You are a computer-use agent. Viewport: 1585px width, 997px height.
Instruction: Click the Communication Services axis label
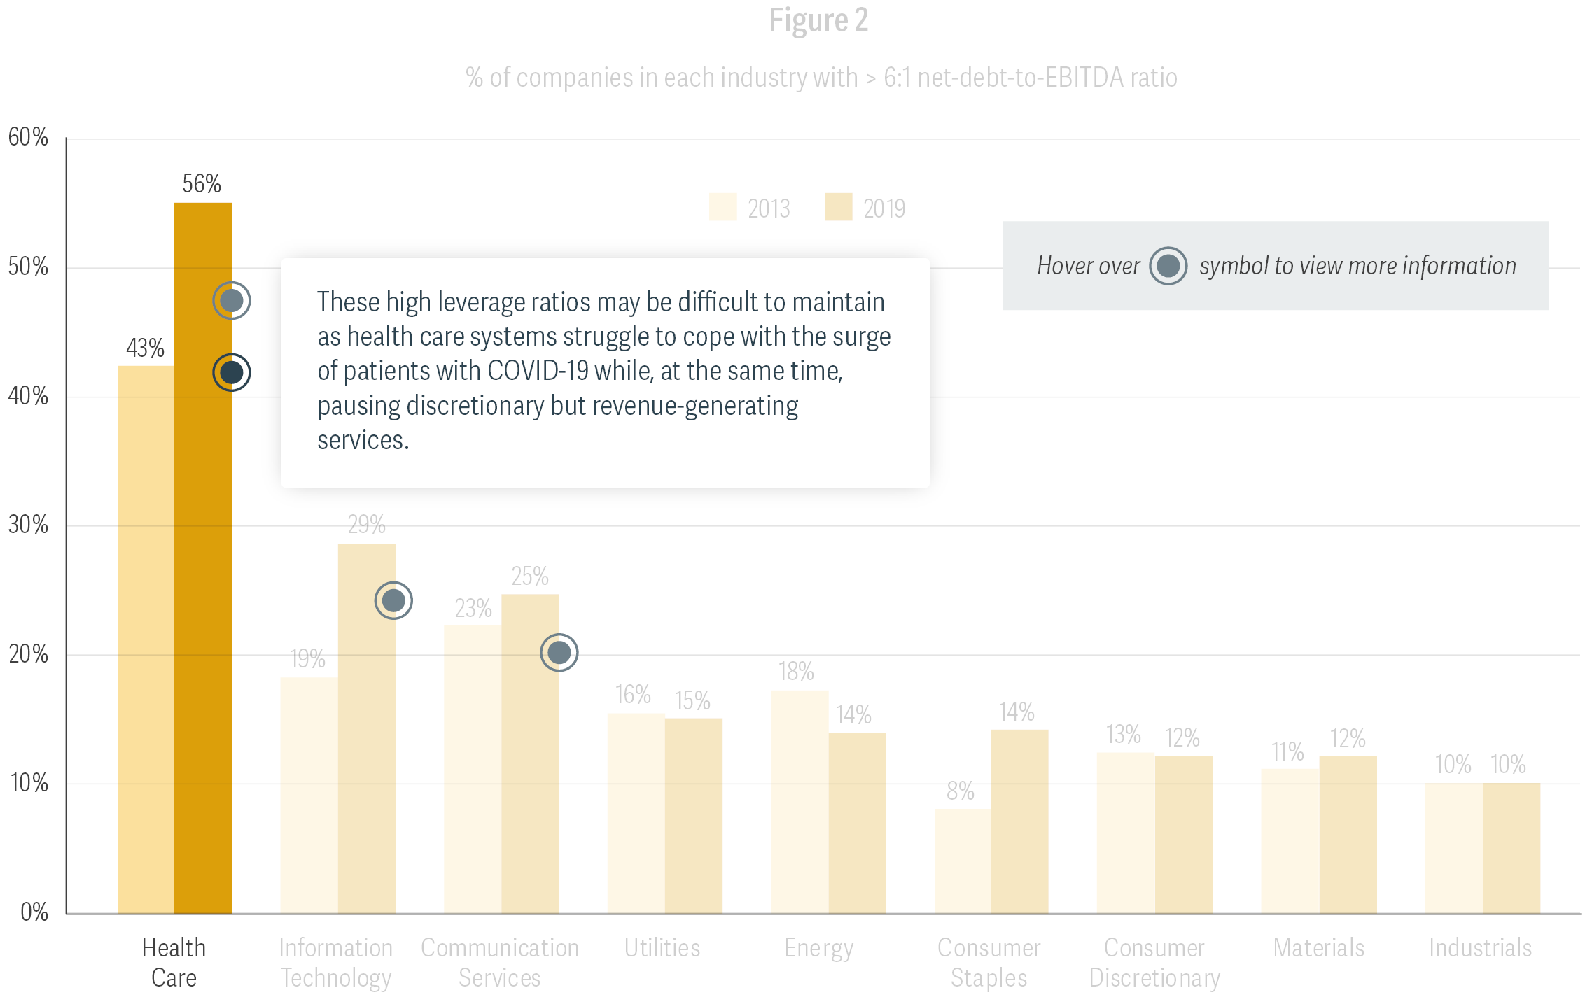pos(500,962)
